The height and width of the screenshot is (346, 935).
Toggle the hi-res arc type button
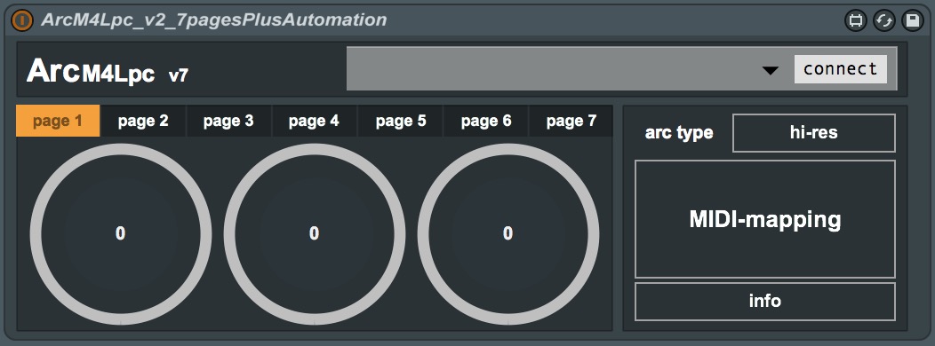point(814,133)
